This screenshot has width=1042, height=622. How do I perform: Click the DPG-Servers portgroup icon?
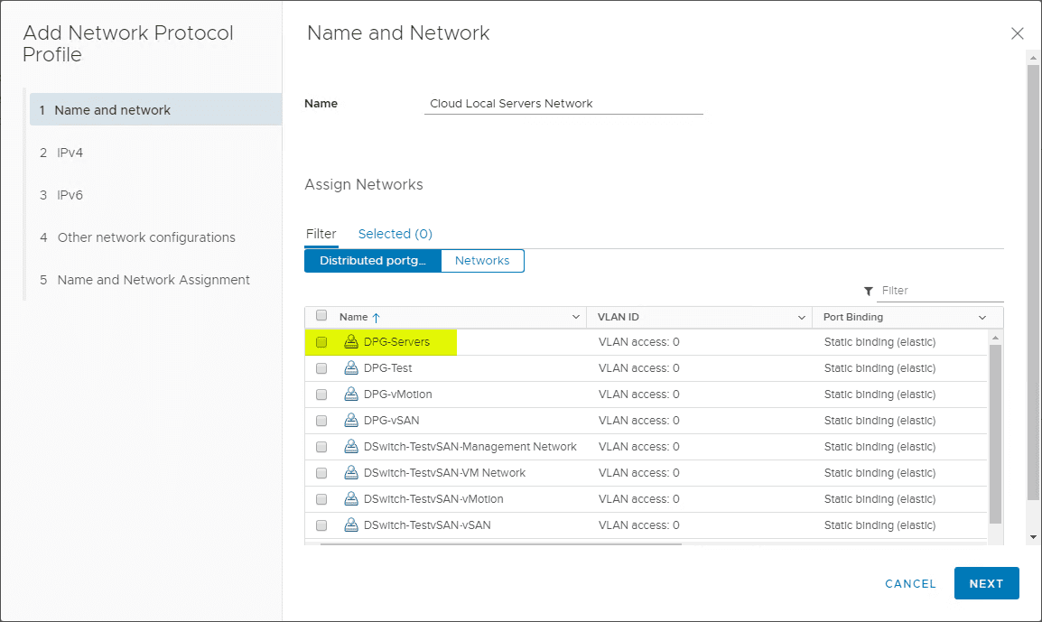click(351, 342)
